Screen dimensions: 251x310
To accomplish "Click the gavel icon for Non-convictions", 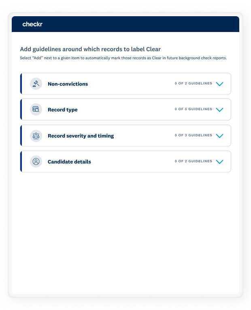I will pyautogui.click(x=36, y=84).
